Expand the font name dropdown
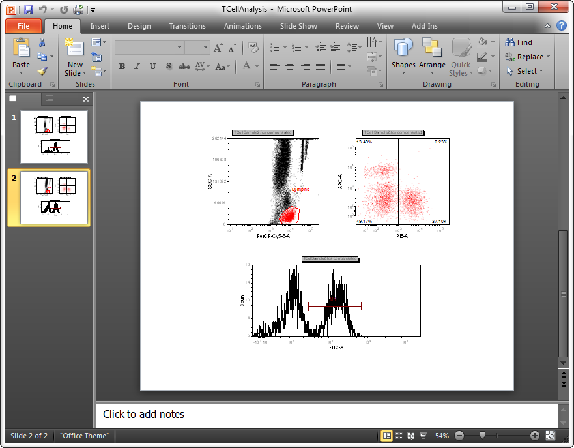Viewport: 574px width, 448px height. [179, 48]
